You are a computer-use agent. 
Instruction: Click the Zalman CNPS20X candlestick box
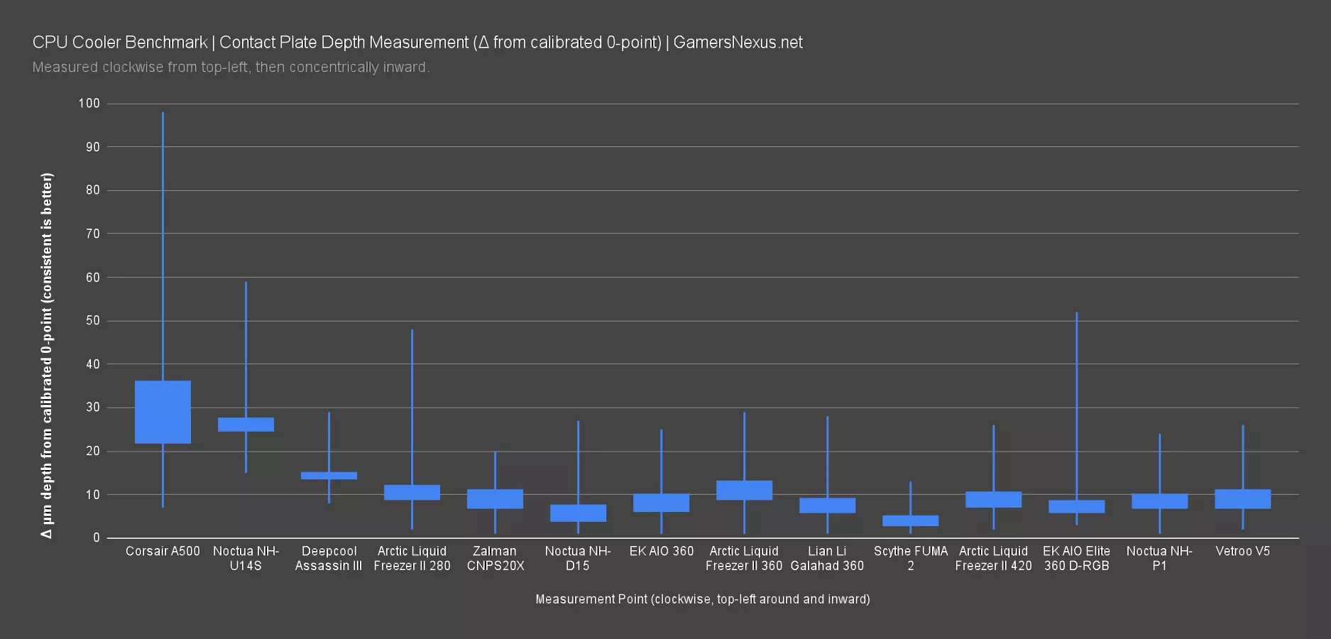(x=495, y=498)
